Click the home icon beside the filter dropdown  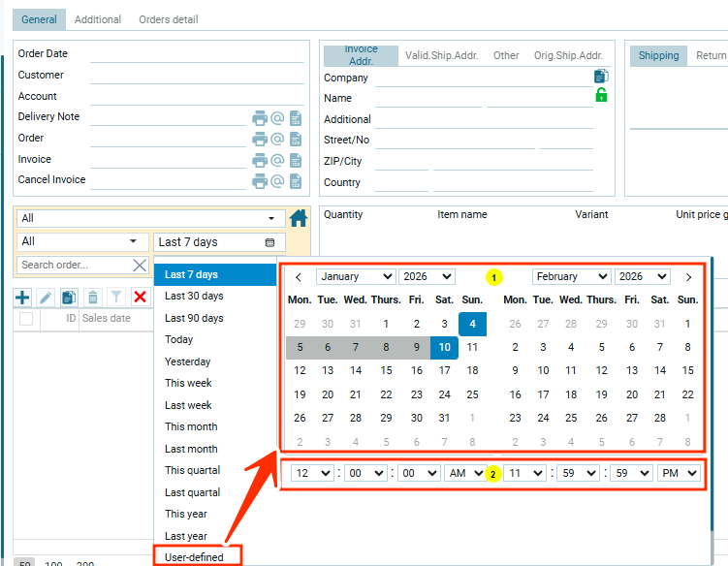(299, 218)
